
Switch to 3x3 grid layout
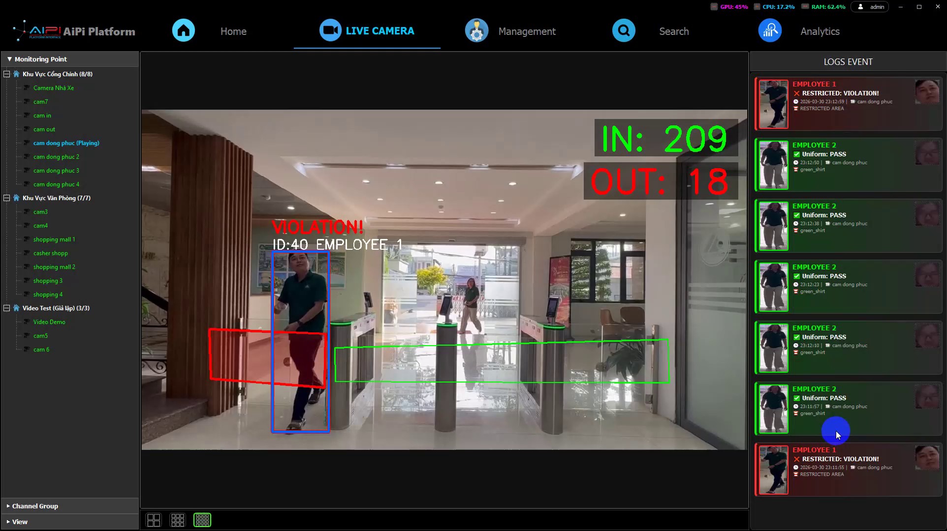[178, 520]
